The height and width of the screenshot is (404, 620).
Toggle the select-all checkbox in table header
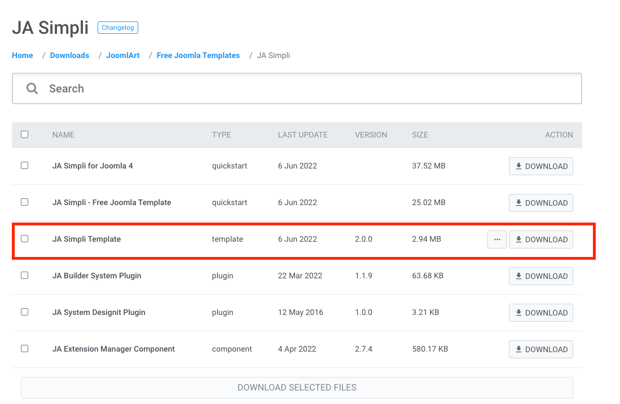(x=24, y=135)
